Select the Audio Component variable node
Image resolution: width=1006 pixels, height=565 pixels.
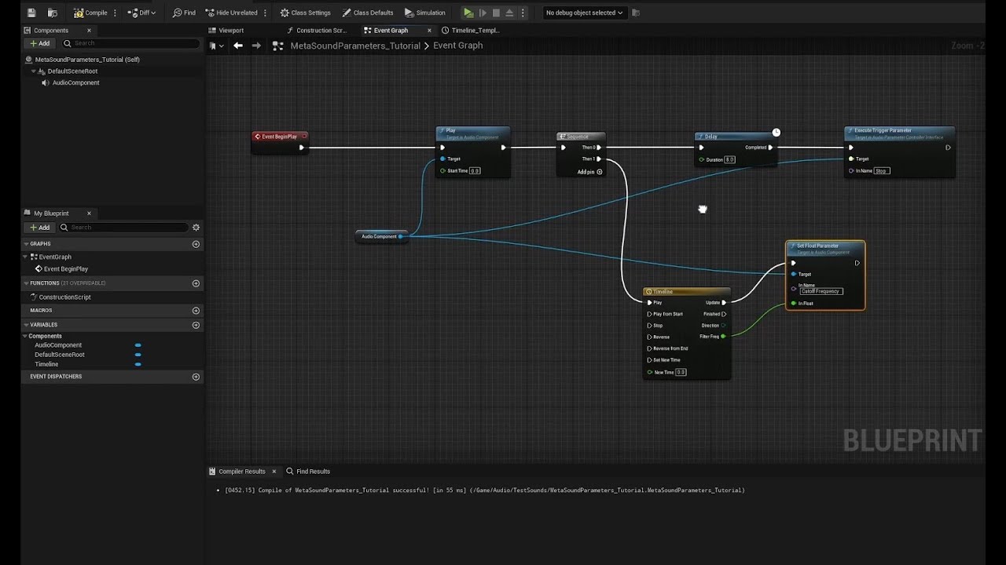382,236
